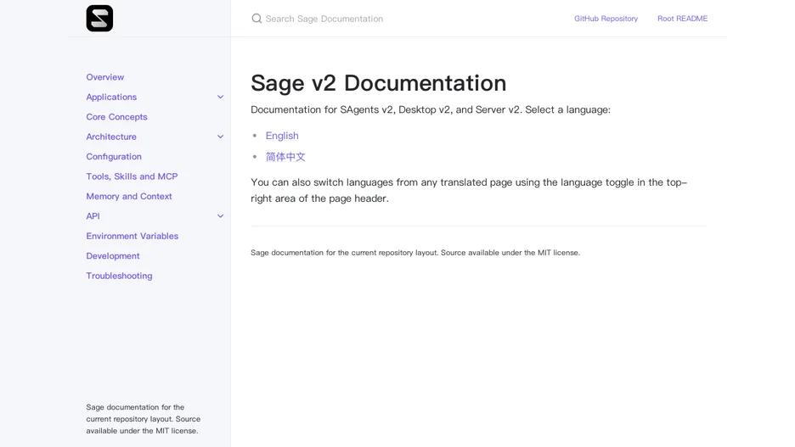Open API sidebar section
This screenshot has height=447, width=795.
tap(93, 216)
